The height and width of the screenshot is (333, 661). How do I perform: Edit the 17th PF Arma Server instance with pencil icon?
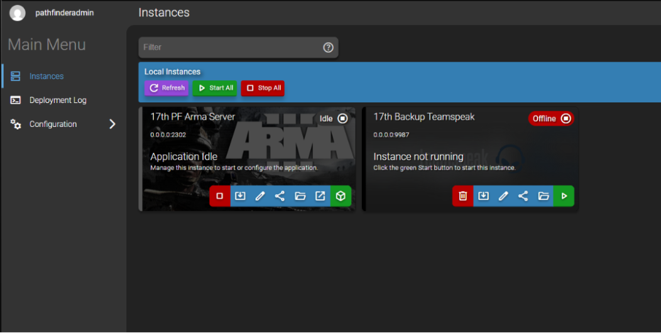click(260, 196)
